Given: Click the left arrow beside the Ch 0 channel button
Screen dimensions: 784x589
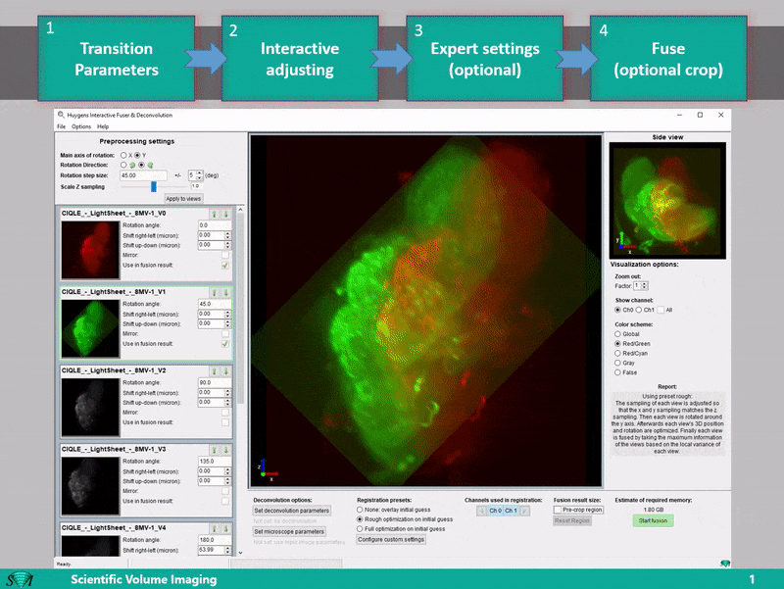Looking at the screenshot, I should pyautogui.click(x=481, y=511).
